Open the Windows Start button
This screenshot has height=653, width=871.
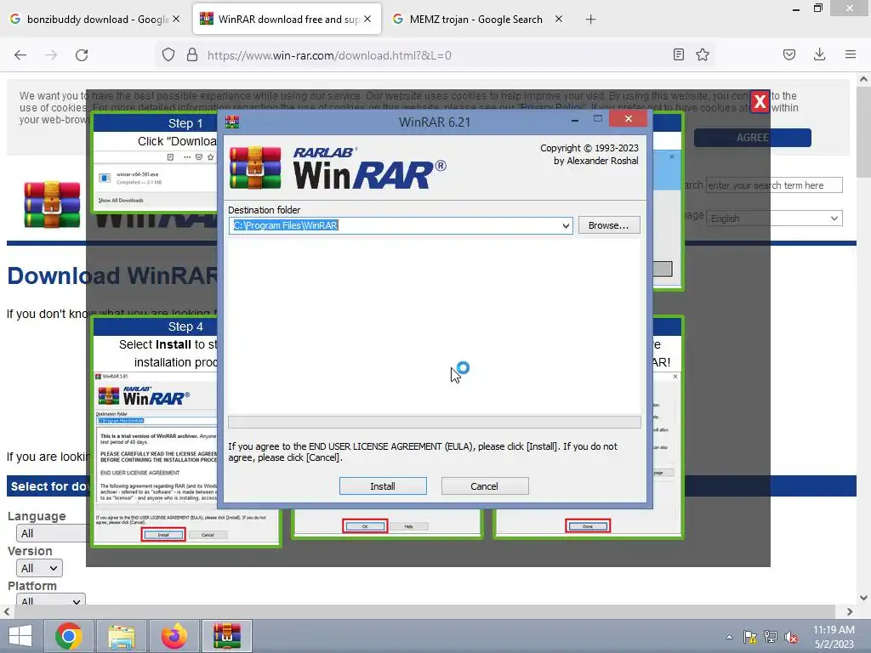[x=20, y=636]
